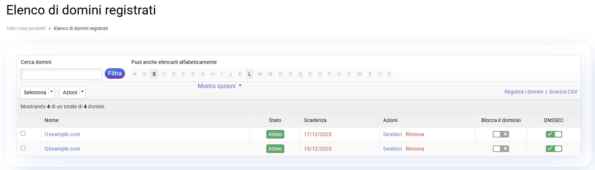Check the l1example.com row checkbox

(23, 134)
